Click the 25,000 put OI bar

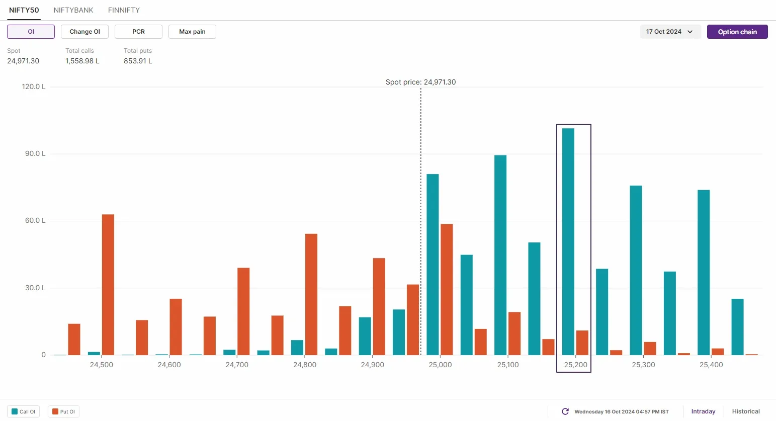[447, 289]
